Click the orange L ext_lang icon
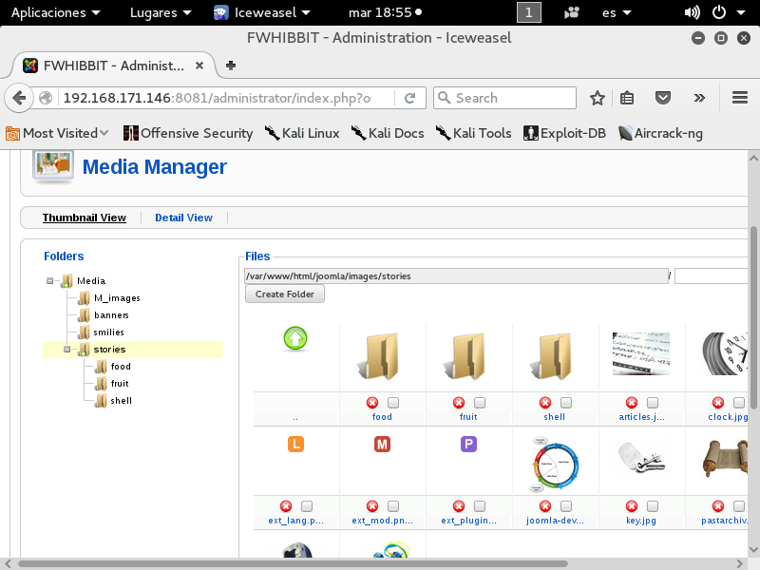 295,444
